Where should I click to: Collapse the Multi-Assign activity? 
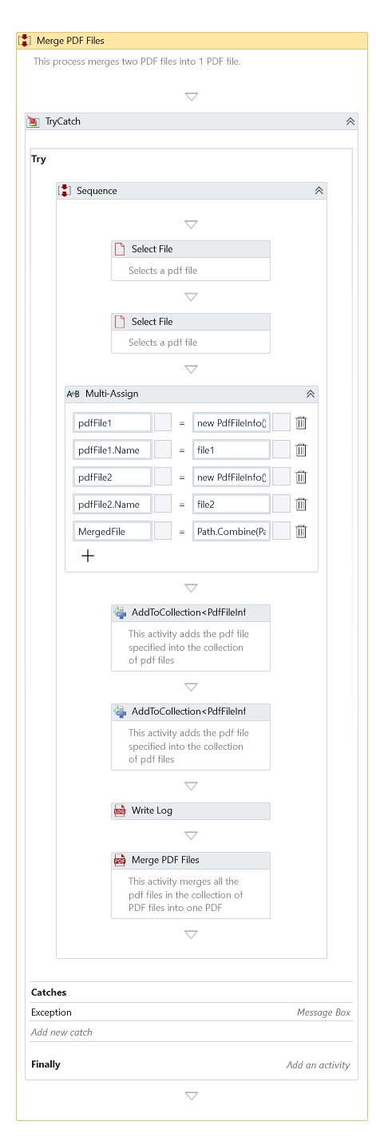click(311, 394)
